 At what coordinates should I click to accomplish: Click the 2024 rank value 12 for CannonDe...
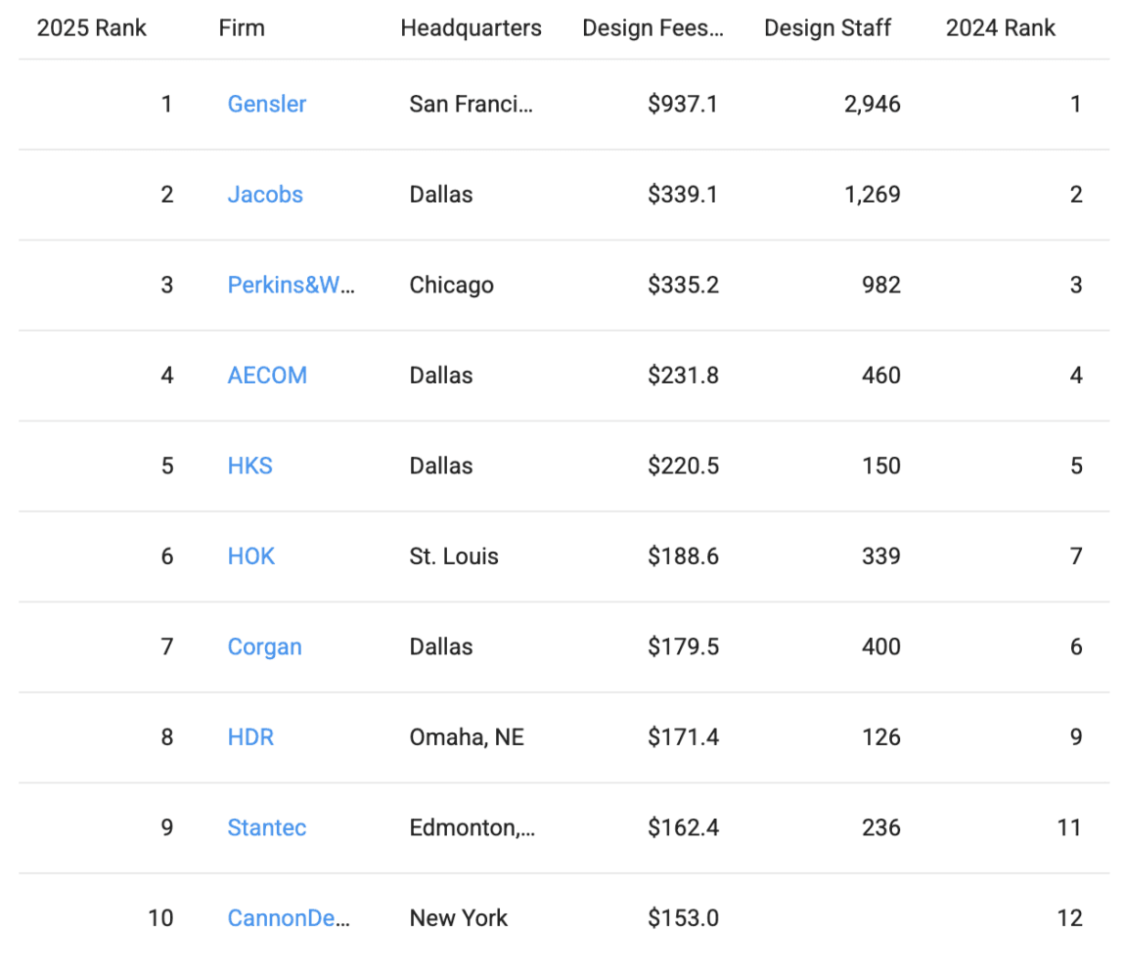tap(1069, 917)
